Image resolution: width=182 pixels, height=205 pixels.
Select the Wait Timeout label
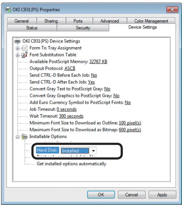pos(44,116)
